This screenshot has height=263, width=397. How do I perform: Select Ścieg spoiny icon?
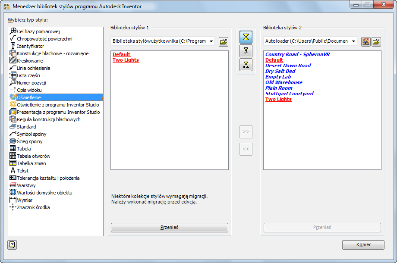point(13,141)
